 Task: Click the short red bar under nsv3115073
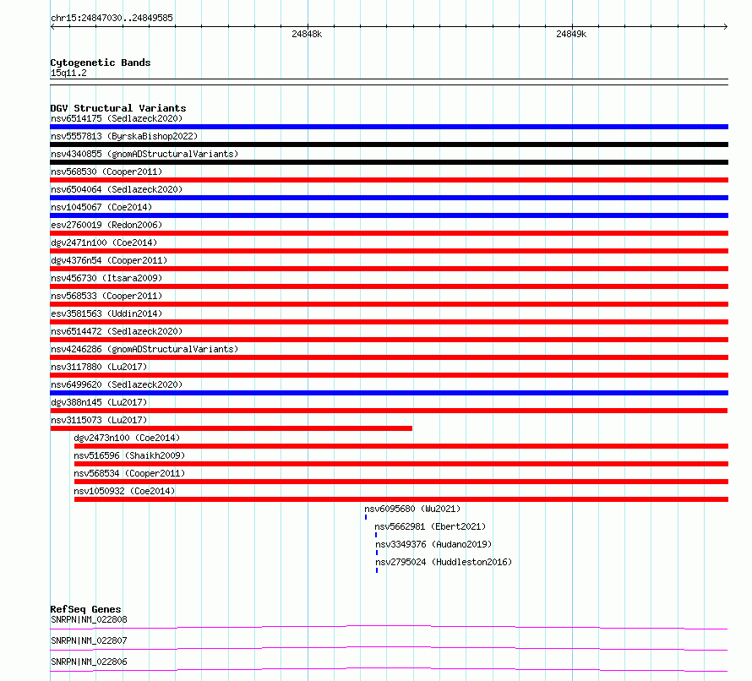[x=232, y=428]
